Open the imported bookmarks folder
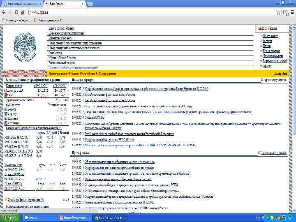The image size is (296, 222). (x=48, y=20)
